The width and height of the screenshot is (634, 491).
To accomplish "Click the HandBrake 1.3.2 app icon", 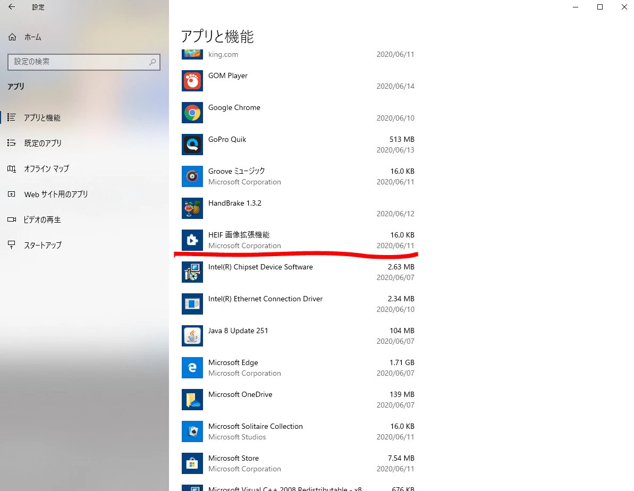I will [192, 208].
